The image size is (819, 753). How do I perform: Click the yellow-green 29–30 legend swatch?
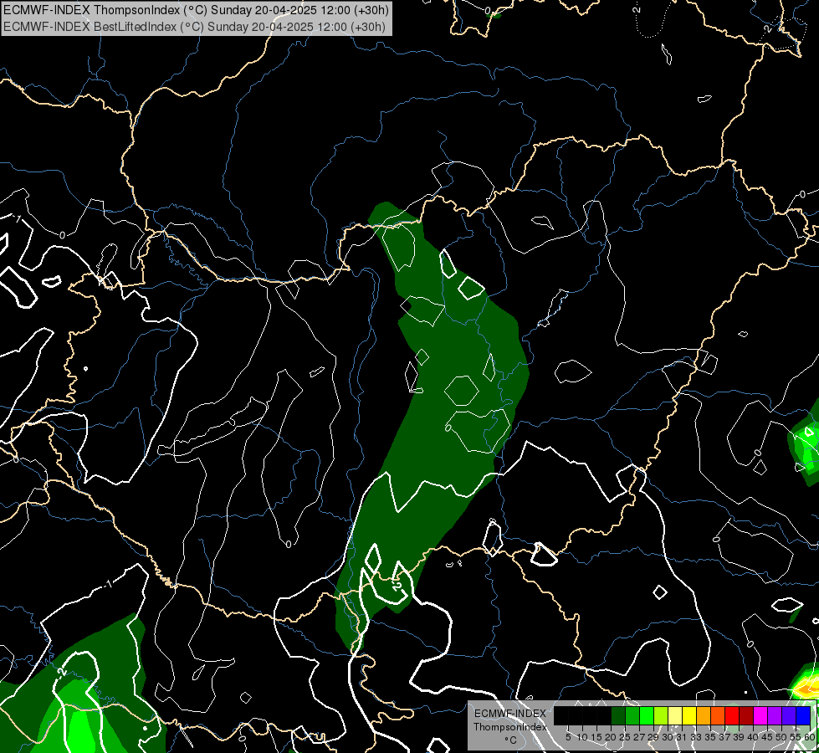(x=661, y=715)
